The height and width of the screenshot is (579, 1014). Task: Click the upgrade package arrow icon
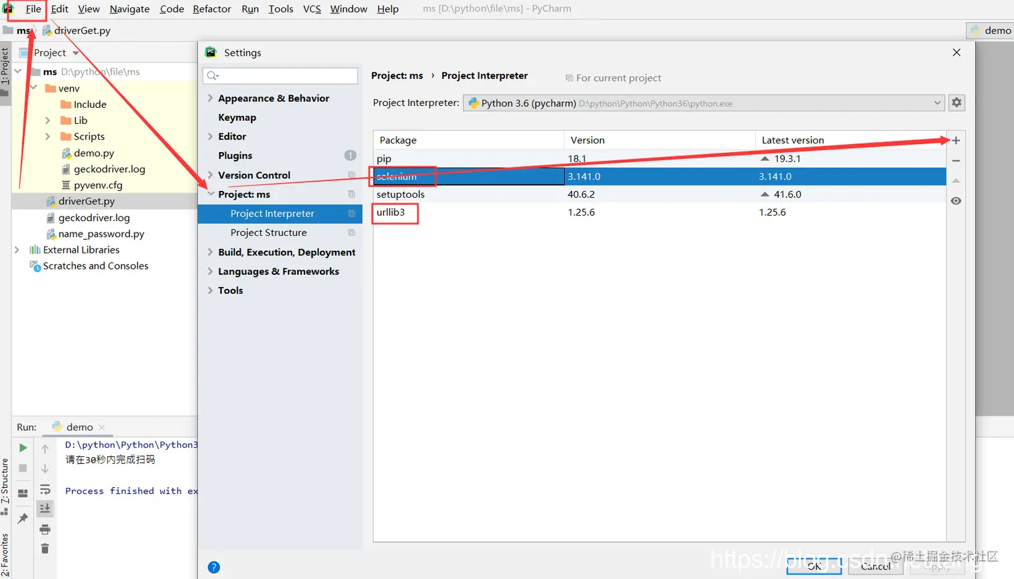[956, 181]
